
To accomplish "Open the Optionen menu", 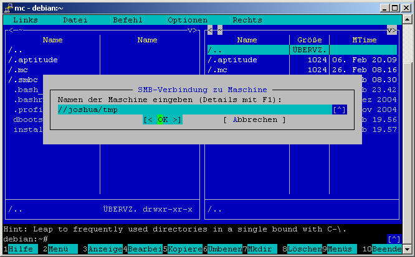I will tap(188, 20).
